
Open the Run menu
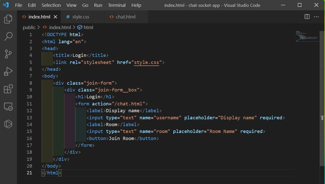(x=98, y=5)
